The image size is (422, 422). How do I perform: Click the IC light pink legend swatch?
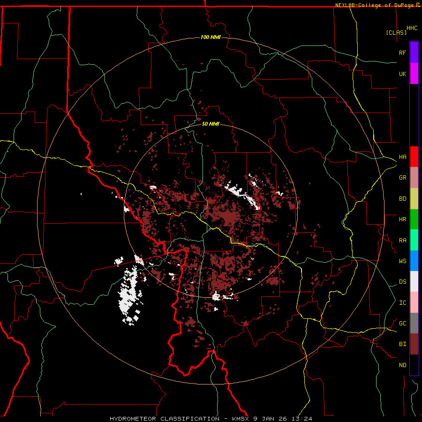[x=414, y=302]
